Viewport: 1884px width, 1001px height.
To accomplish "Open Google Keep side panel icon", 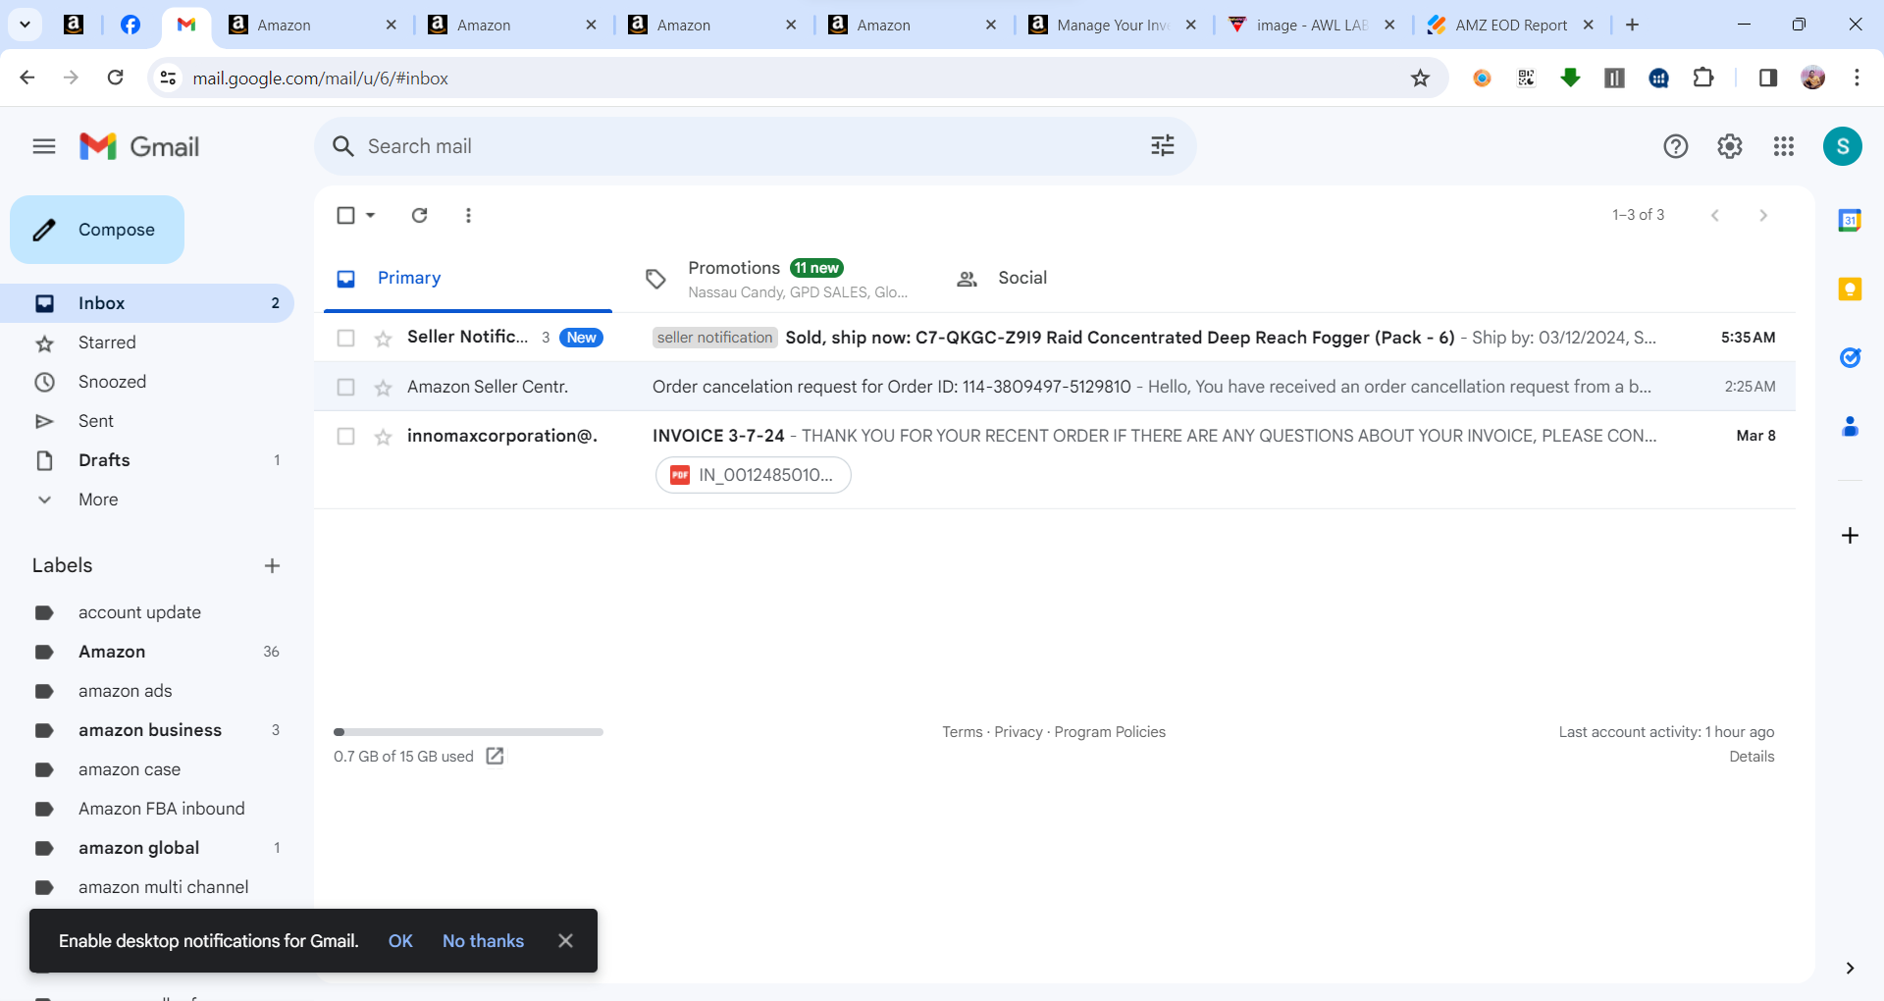I will coord(1850,289).
